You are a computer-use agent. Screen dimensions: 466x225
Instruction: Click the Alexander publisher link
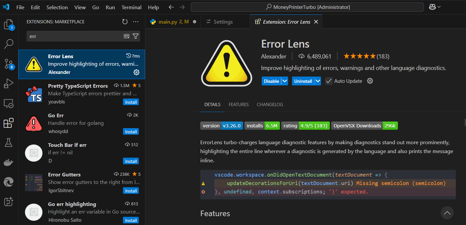point(274,56)
